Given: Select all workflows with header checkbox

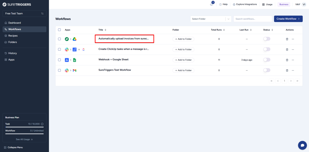Looking at the screenshot, I should [x=59, y=30].
